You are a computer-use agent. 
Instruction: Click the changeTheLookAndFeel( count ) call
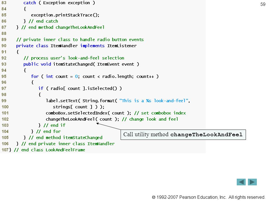82,119
